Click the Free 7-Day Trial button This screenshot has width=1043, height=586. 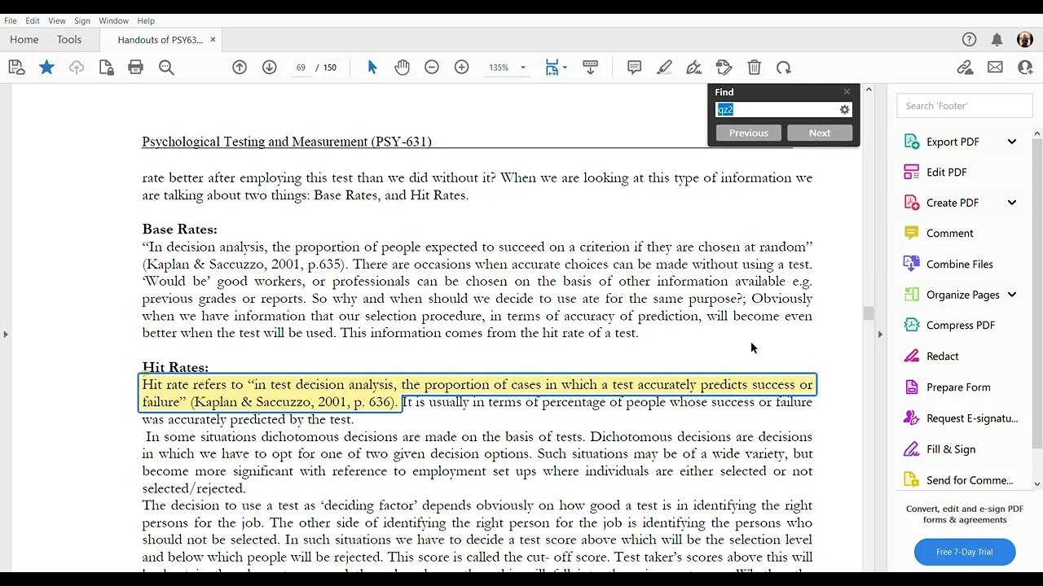[x=965, y=552]
